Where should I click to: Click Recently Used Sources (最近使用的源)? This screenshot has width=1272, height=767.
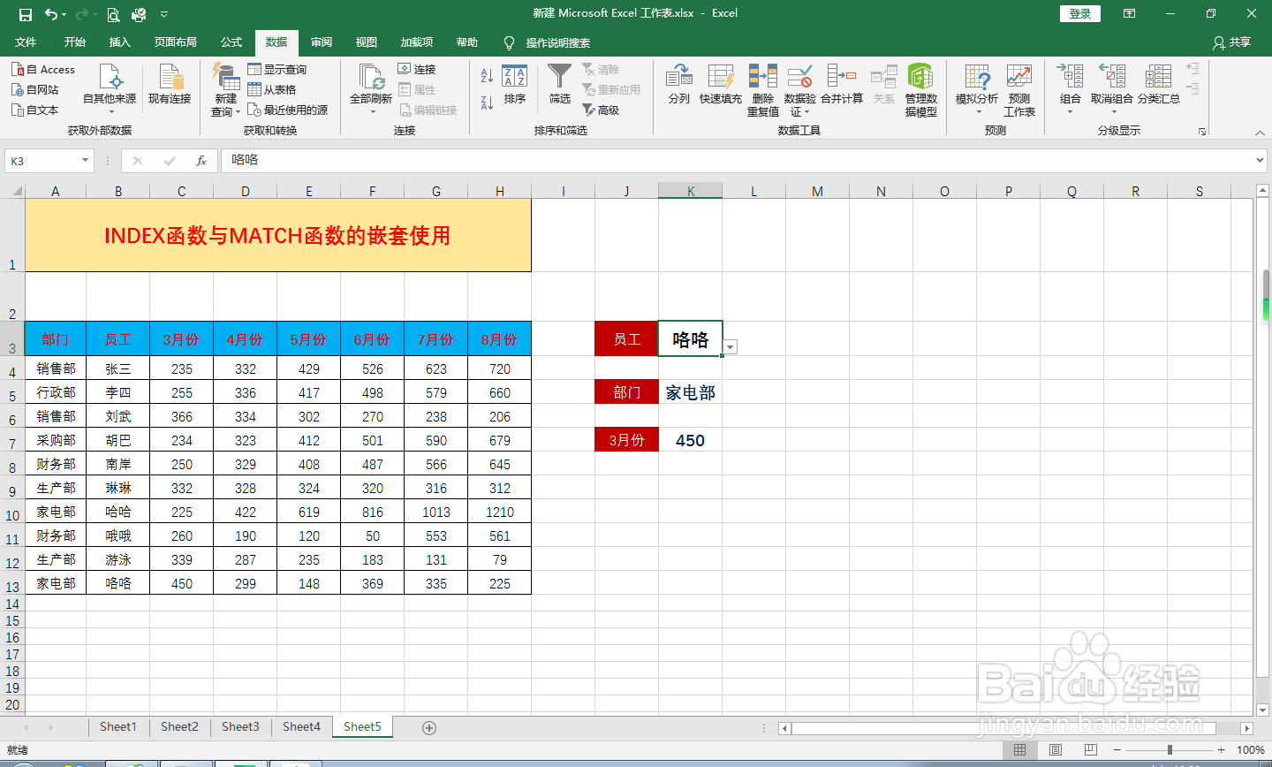tap(288, 110)
